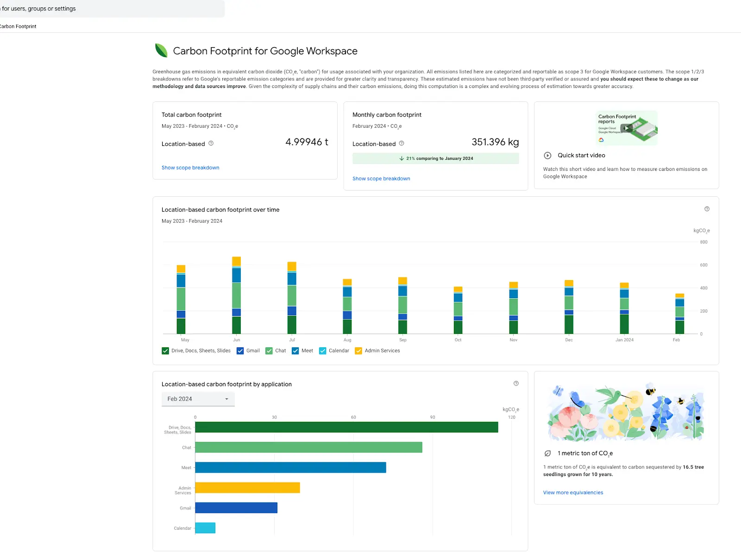Toggle the Chat legend checkbox
This screenshot has height=552, width=741.
tap(269, 351)
